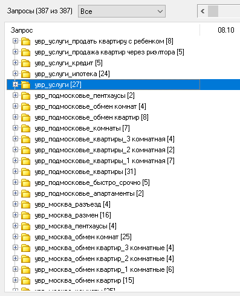This screenshot has height=296, width=240.
Task: Click folder icon of 'увр_подмосковье_квартиры_2 комнатная'
Action: [25, 150]
